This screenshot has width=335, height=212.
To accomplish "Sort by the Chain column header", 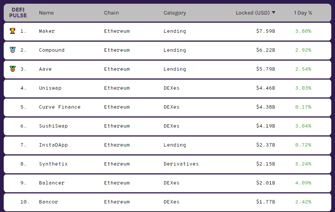I will (x=111, y=13).
